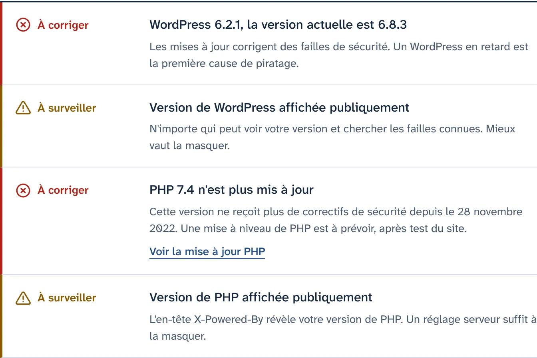Open the 'Voir la mise à jour PHP' link

pos(207,252)
